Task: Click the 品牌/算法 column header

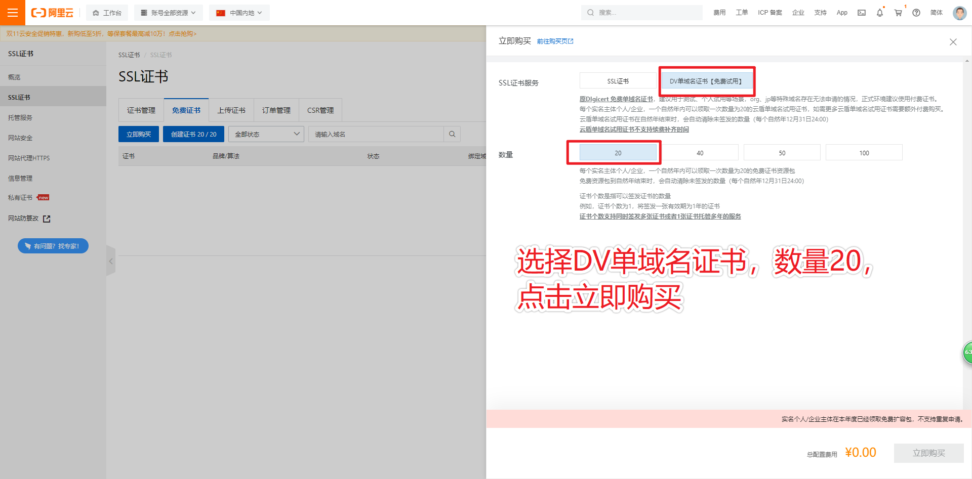Action: tap(226, 156)
